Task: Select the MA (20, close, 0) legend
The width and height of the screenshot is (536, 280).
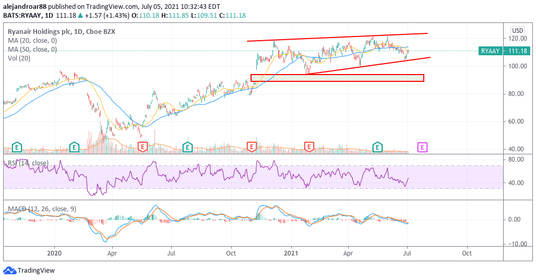Action: pyautogui.click(x=32, y=40)
